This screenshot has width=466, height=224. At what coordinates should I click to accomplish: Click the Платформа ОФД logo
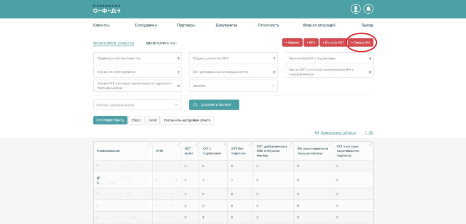point(106,9)
